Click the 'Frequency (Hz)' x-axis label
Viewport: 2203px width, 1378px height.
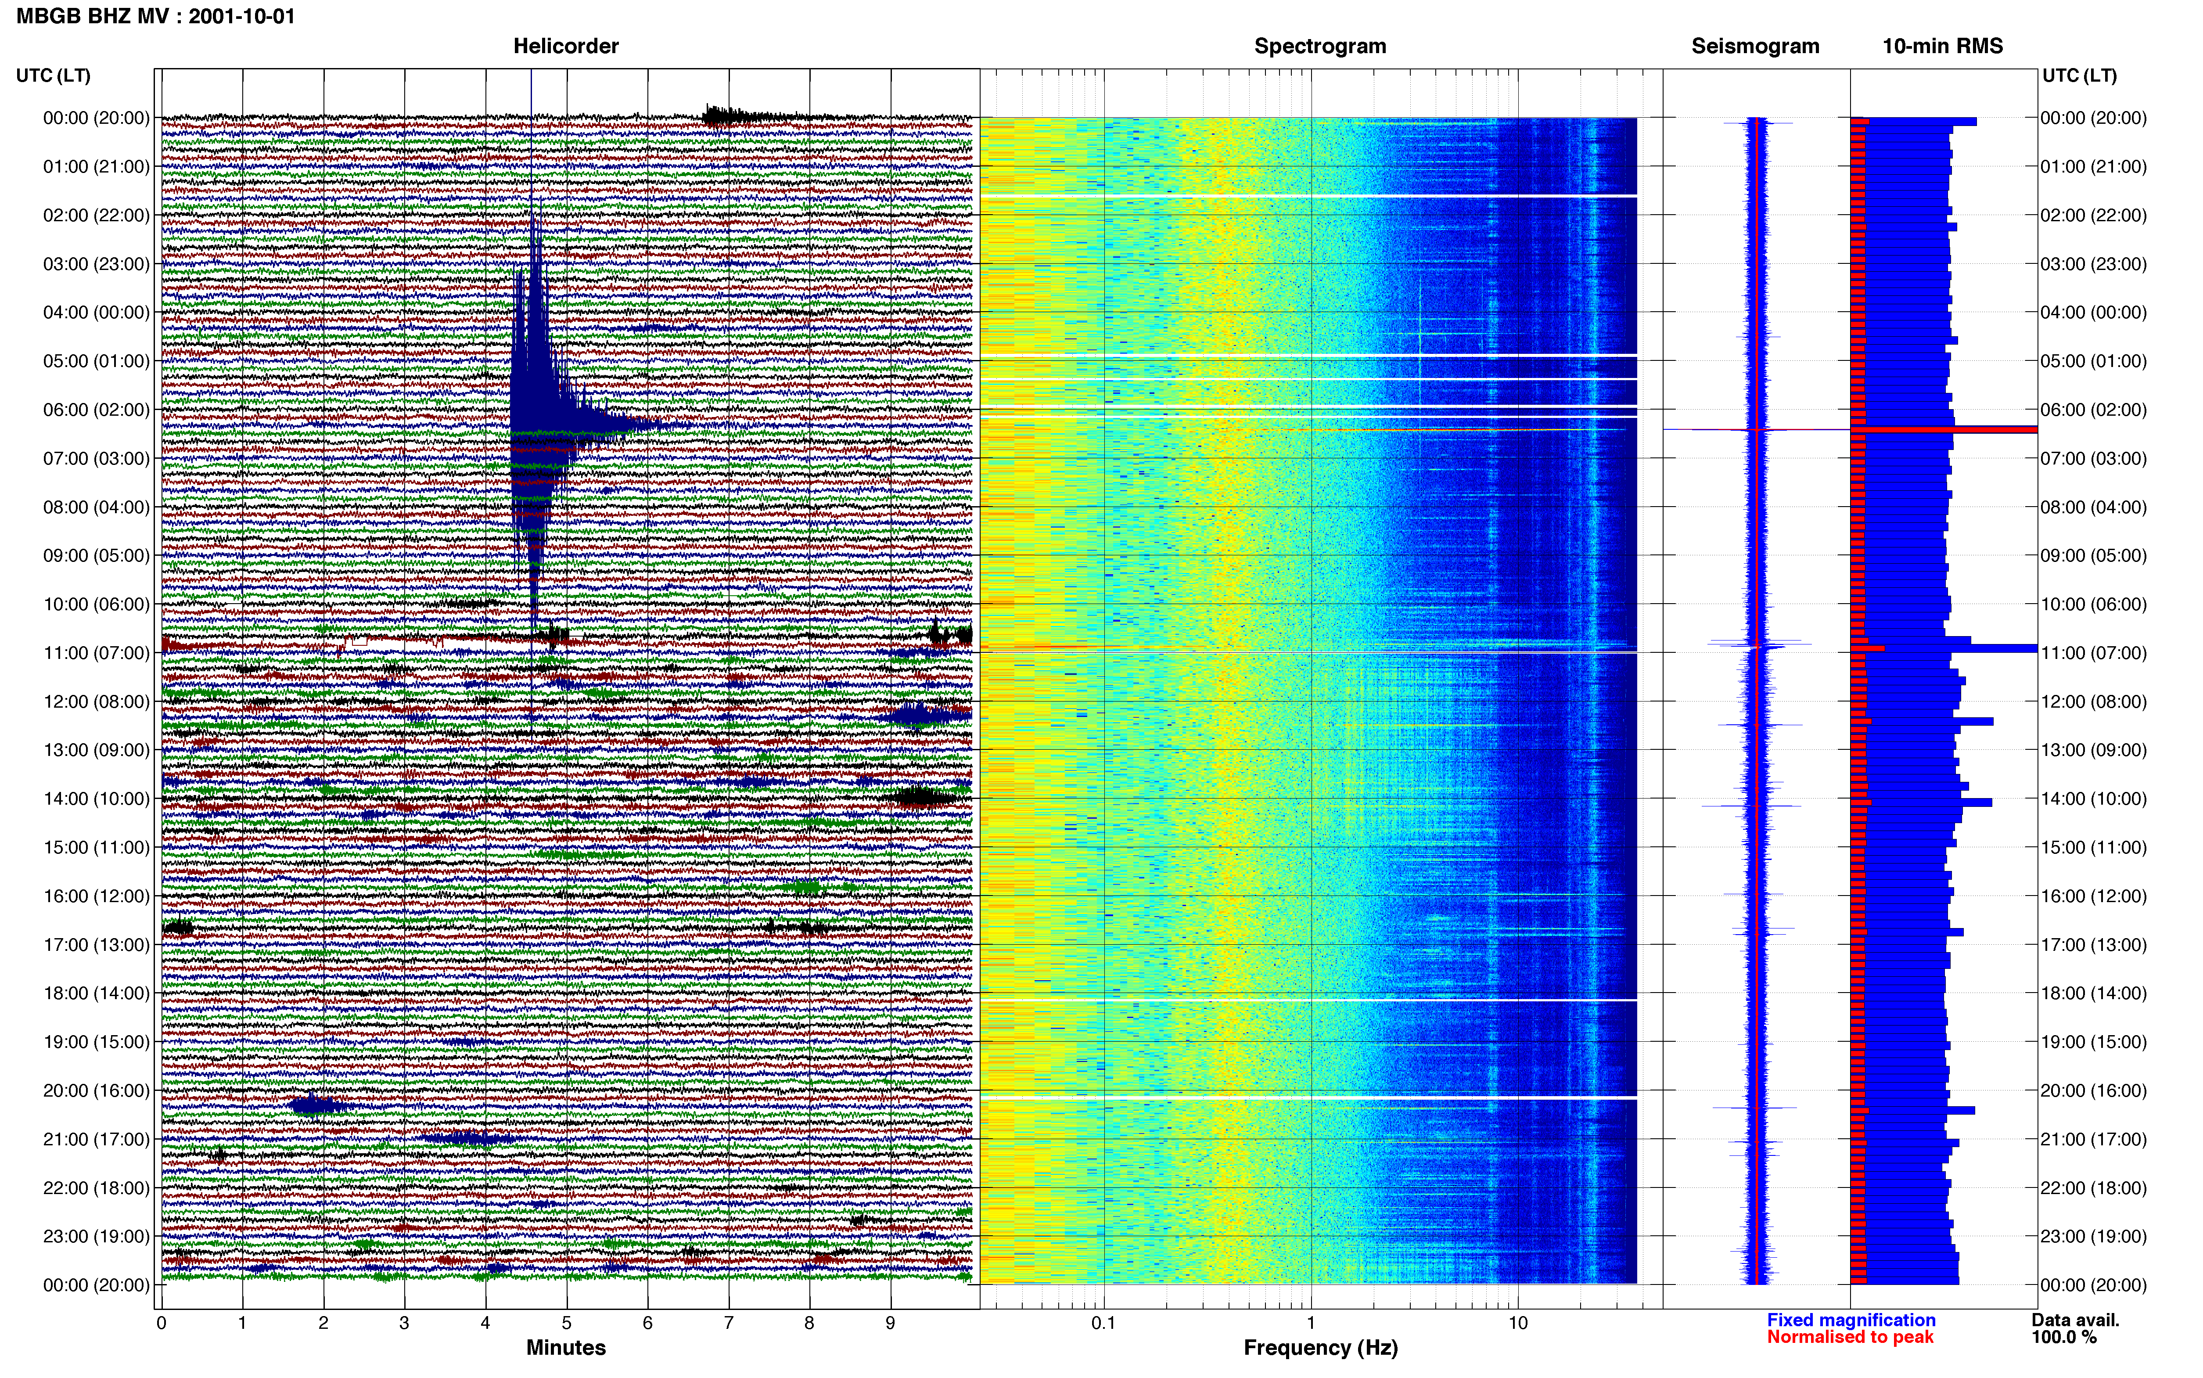coord(1320,1348)
